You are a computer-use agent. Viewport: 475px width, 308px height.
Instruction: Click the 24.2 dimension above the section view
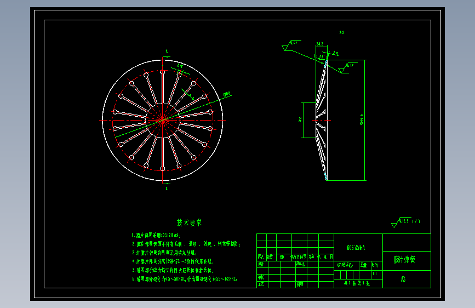tap(319, 44)
